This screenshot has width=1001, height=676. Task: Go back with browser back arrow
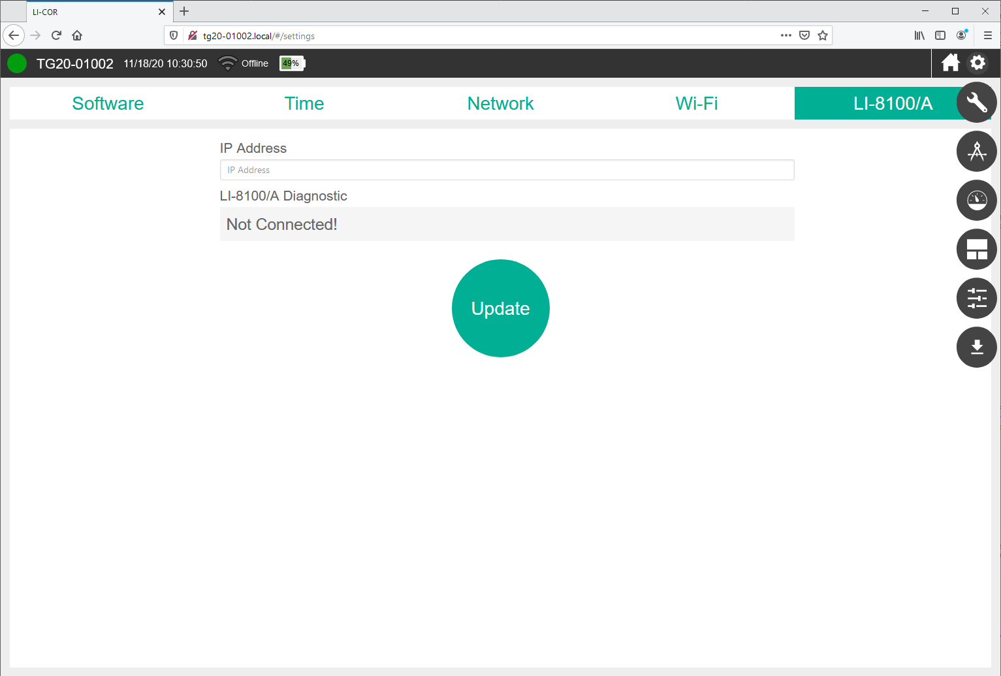point(14,35)
